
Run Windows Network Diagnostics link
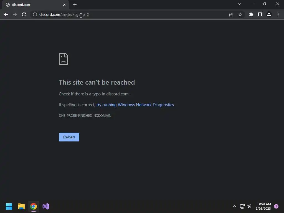[x=135, y=105]
